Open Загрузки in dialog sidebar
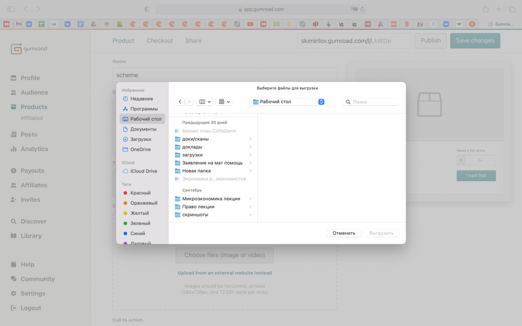This screenshot has height=326, width=522. point(142,140)
